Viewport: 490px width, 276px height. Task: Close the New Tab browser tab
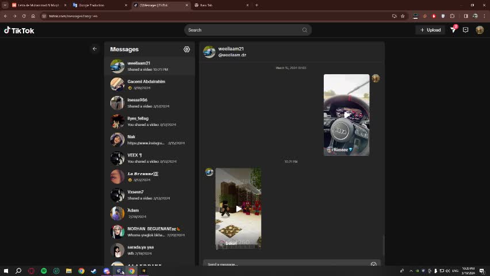[247, 5]
